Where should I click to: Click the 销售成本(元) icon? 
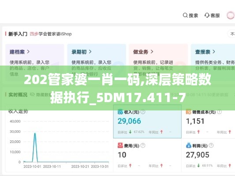click(x=189, y=112)
